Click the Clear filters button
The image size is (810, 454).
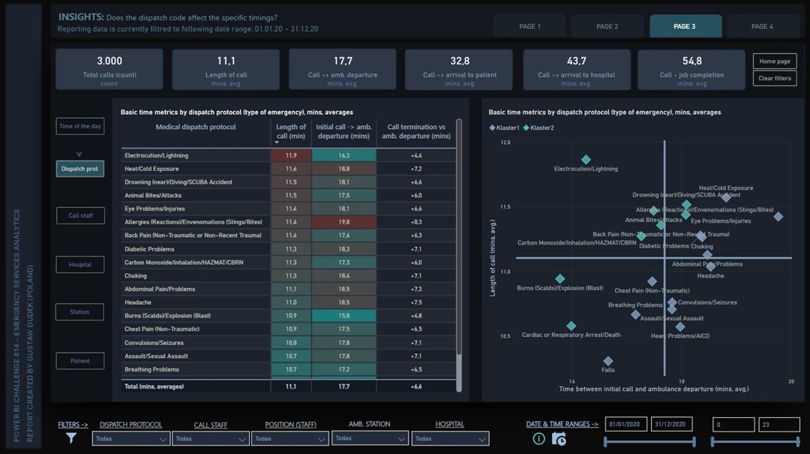(x=775, y=78)
